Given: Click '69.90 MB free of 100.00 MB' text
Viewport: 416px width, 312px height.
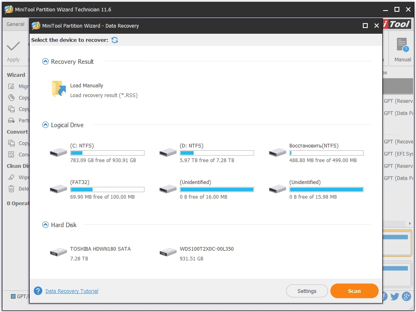Looking at the screenshot, I should point(102,197).
